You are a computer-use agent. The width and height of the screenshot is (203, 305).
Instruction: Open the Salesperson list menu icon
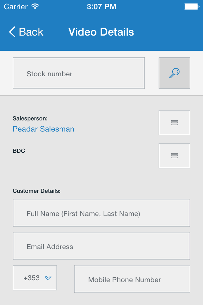click(174, 123)
